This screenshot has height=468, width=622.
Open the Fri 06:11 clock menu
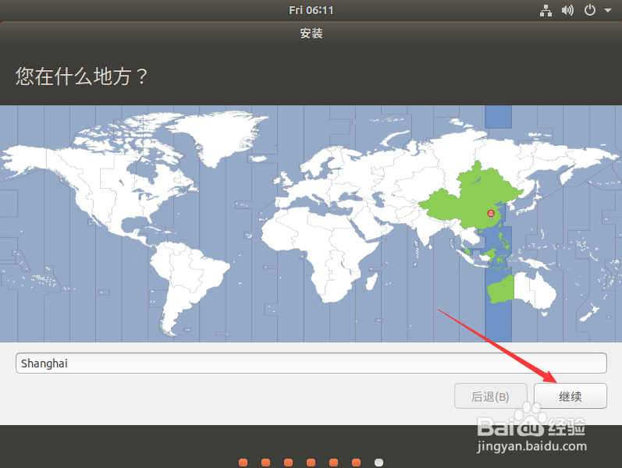point(311,10)
